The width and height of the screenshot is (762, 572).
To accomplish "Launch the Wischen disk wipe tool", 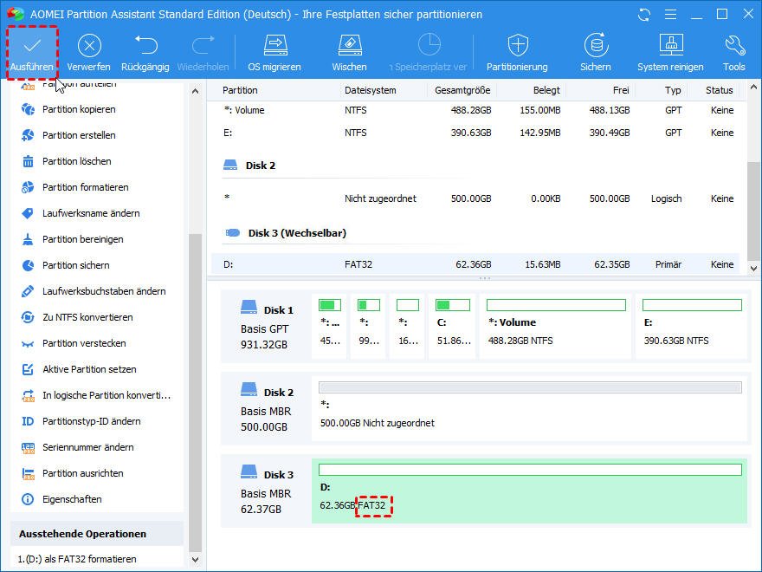I will 349,51.
